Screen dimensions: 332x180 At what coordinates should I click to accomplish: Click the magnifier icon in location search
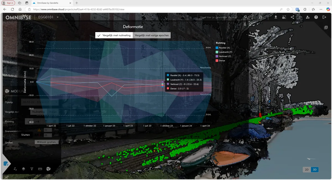tap(246, 17)
